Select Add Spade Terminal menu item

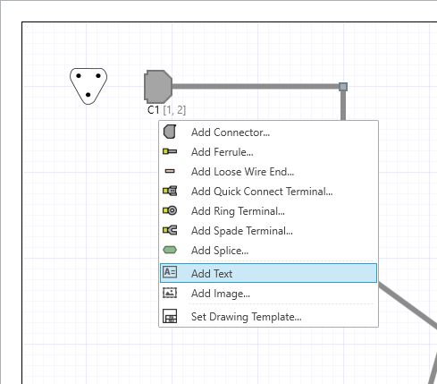[268, 231]
